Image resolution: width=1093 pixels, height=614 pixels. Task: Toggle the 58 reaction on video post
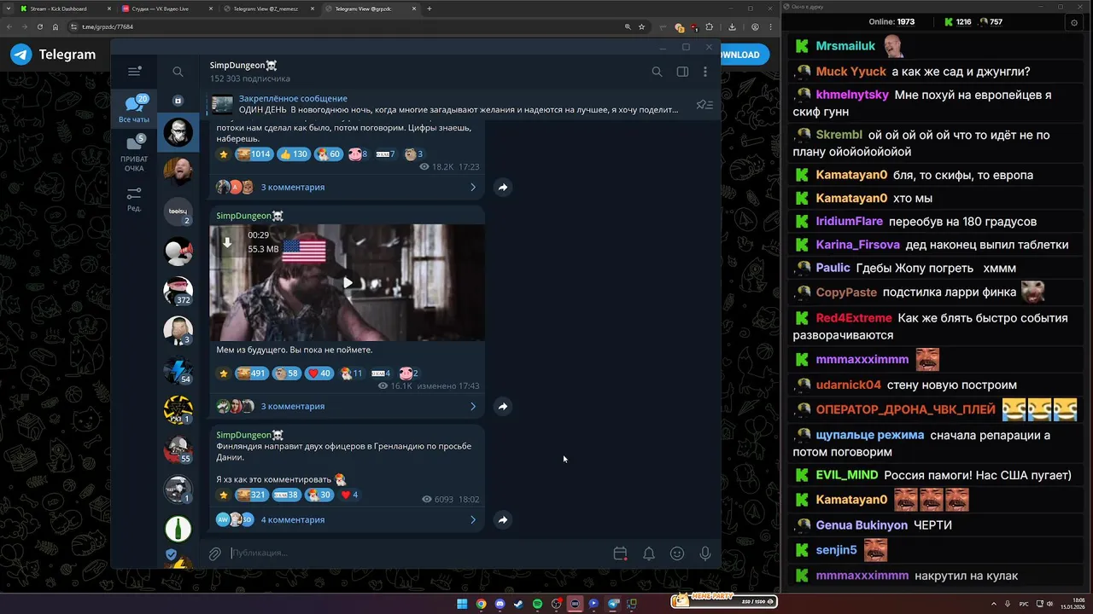coord(287,374)
